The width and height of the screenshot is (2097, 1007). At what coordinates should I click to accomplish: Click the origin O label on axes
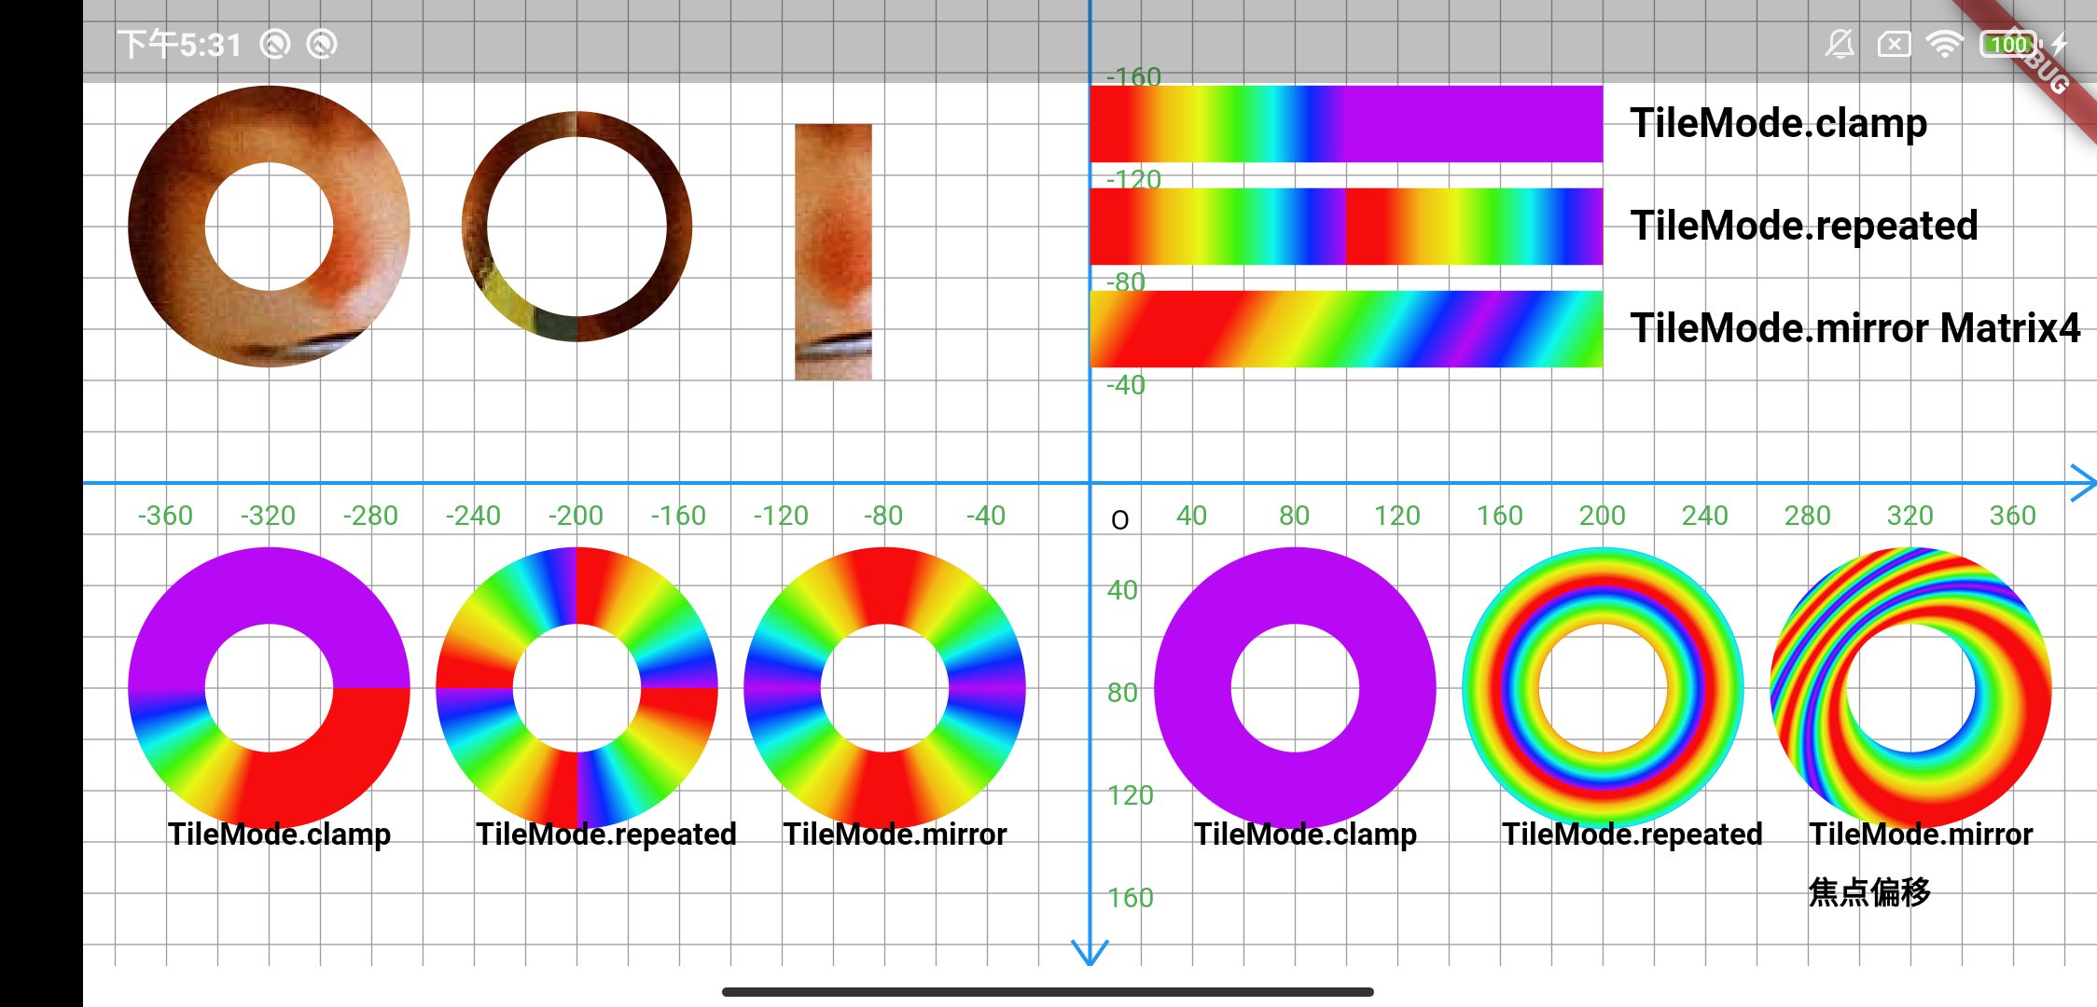tap(1119, 520)
